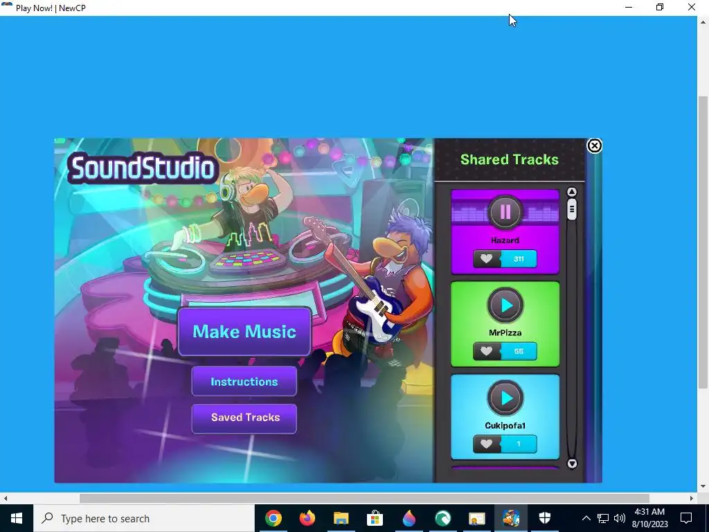The width and height of the screenshot is (709, 532).
Task: Open Saved Tracks
Action: tap(244, 418)
